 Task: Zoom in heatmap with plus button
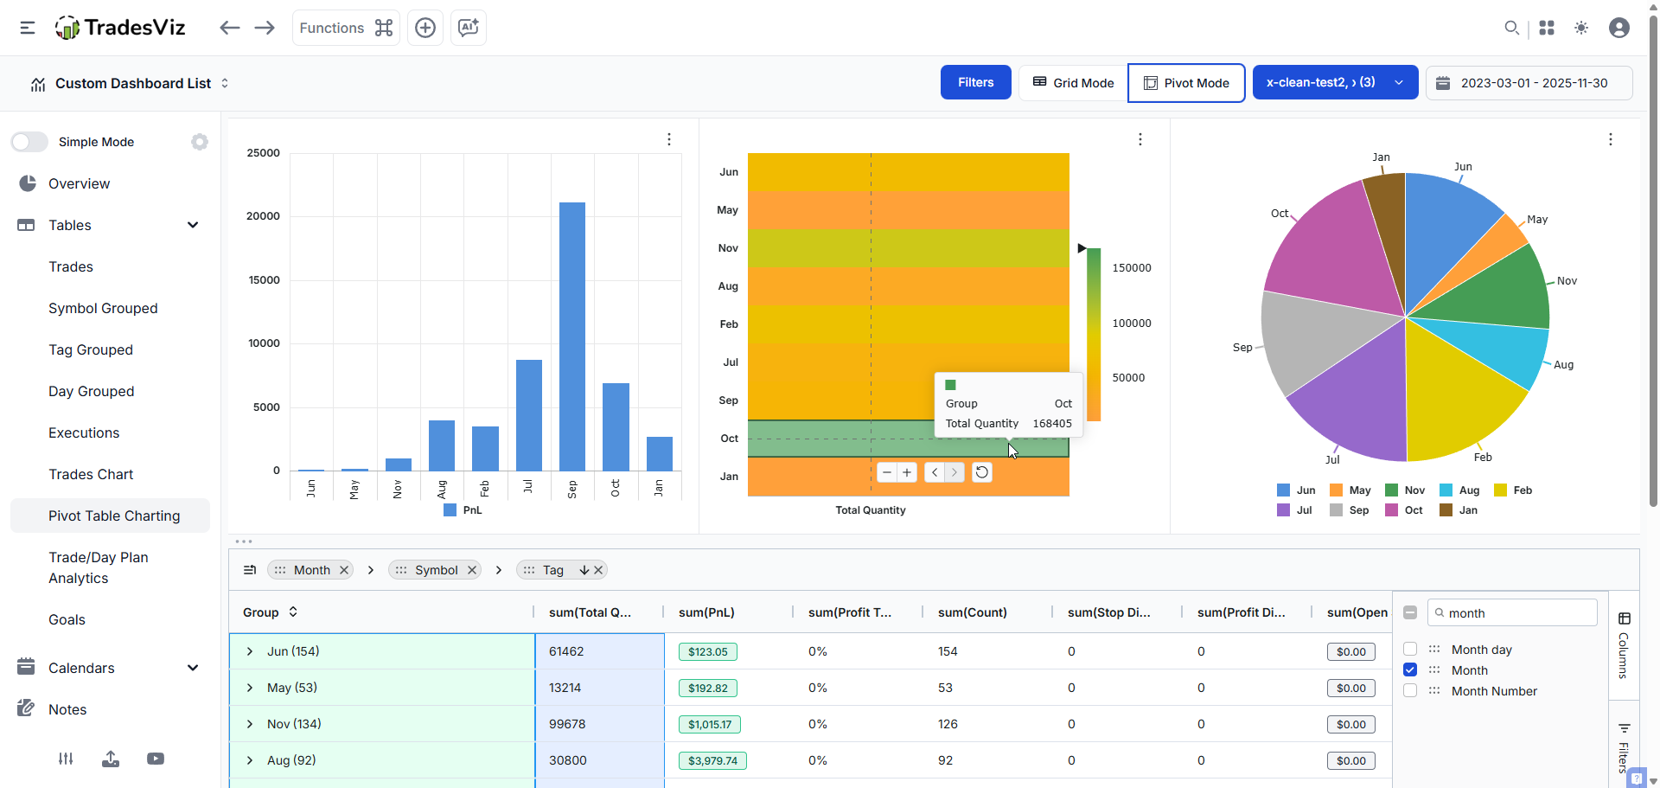pos(907,472)
